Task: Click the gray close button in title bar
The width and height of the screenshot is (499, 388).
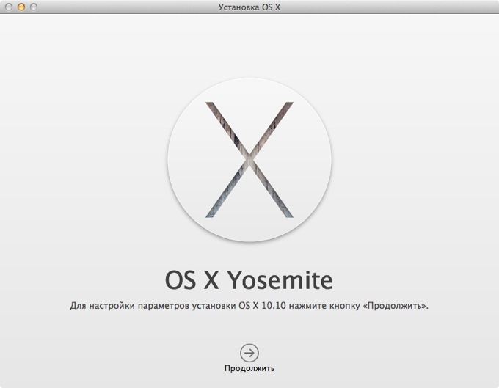Action: point(9,7)
